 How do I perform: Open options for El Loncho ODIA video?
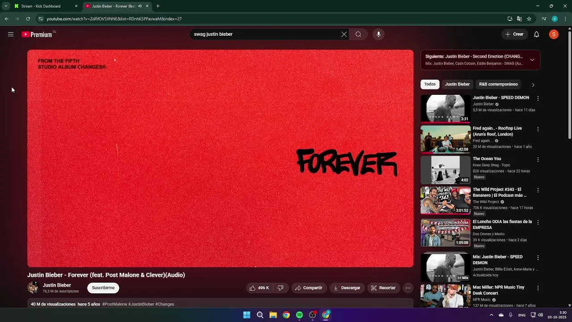click(538, 222)
